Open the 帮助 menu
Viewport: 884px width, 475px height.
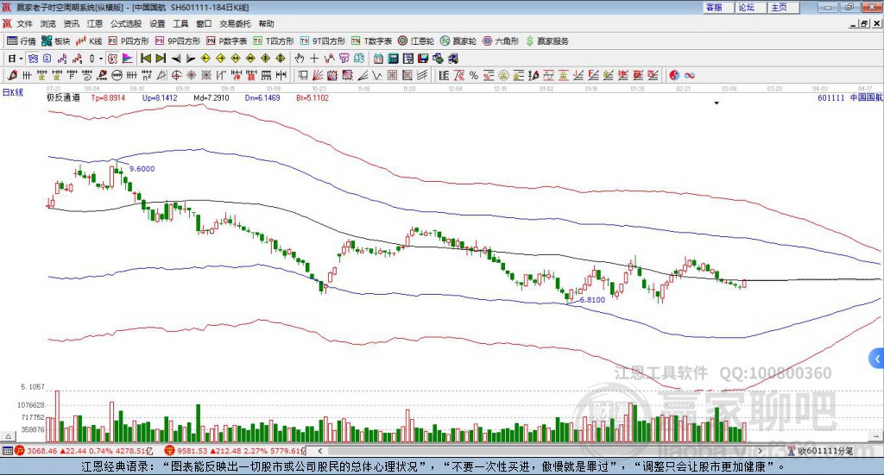(266, 23)
